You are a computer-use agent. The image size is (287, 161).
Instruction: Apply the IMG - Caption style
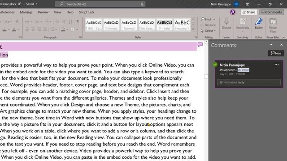click(94, 25)
